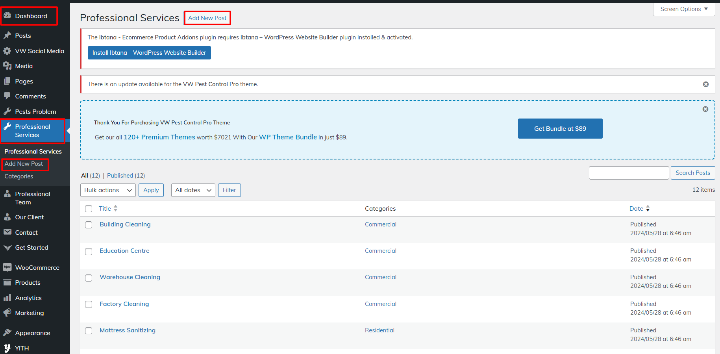
Task: Open VW Social Media gear icon
Action: [x=7, y=51]
